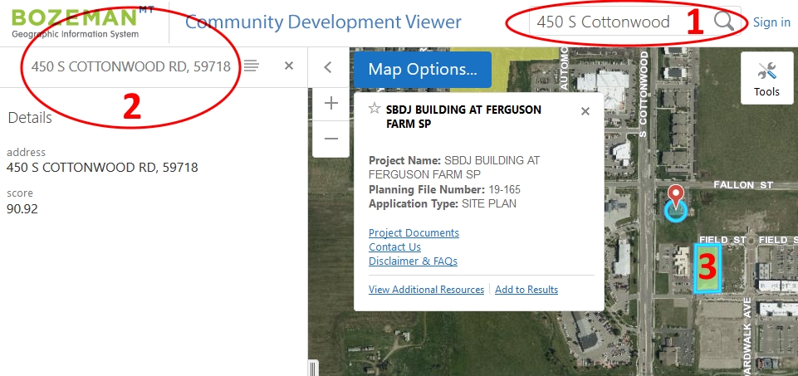The height and width of the screenshot is (376, 798).
Task: Click the Contact Us link
Action: 394,247
